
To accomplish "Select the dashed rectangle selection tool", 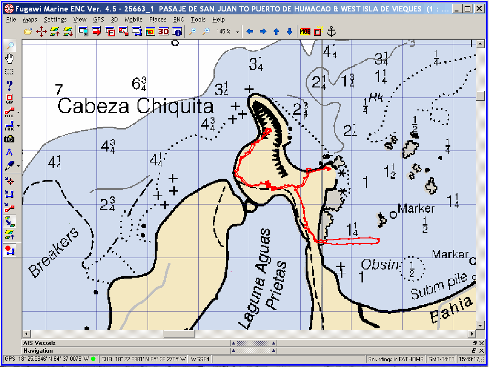I will pos(10,72).
